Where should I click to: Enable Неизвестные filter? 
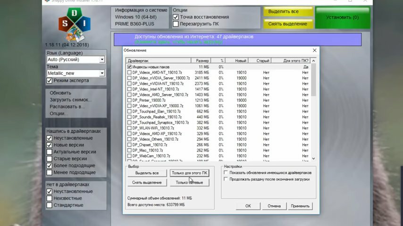tap(50, 198)
